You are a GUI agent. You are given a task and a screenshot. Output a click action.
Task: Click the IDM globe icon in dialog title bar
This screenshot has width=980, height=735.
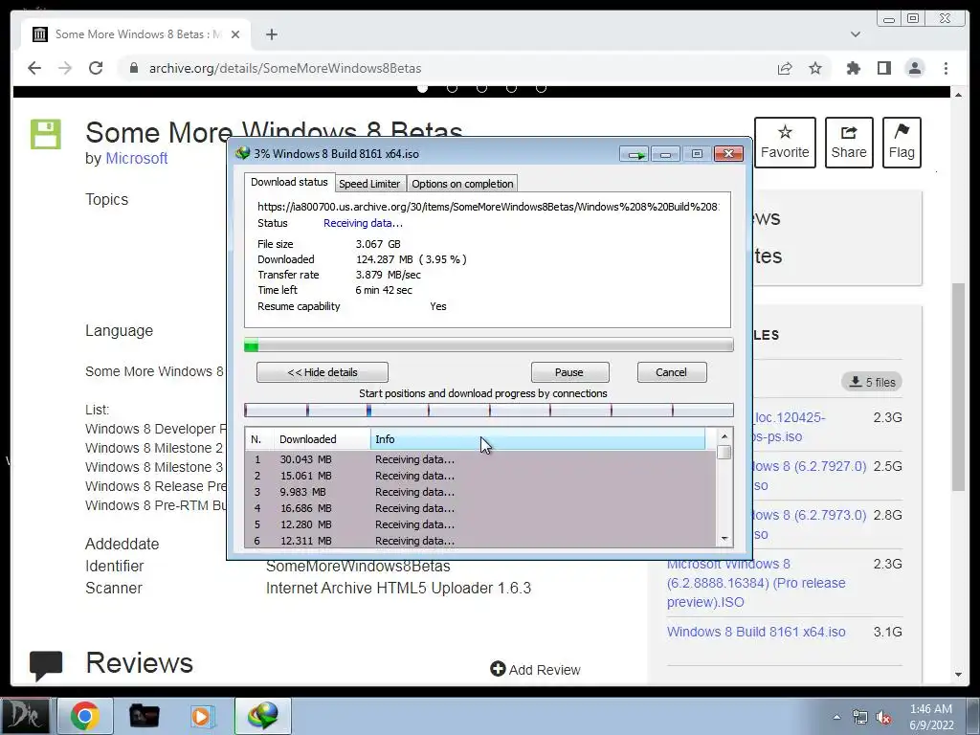tap(242, 153)
